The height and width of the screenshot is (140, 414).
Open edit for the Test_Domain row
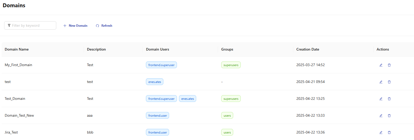click(381, 99)
